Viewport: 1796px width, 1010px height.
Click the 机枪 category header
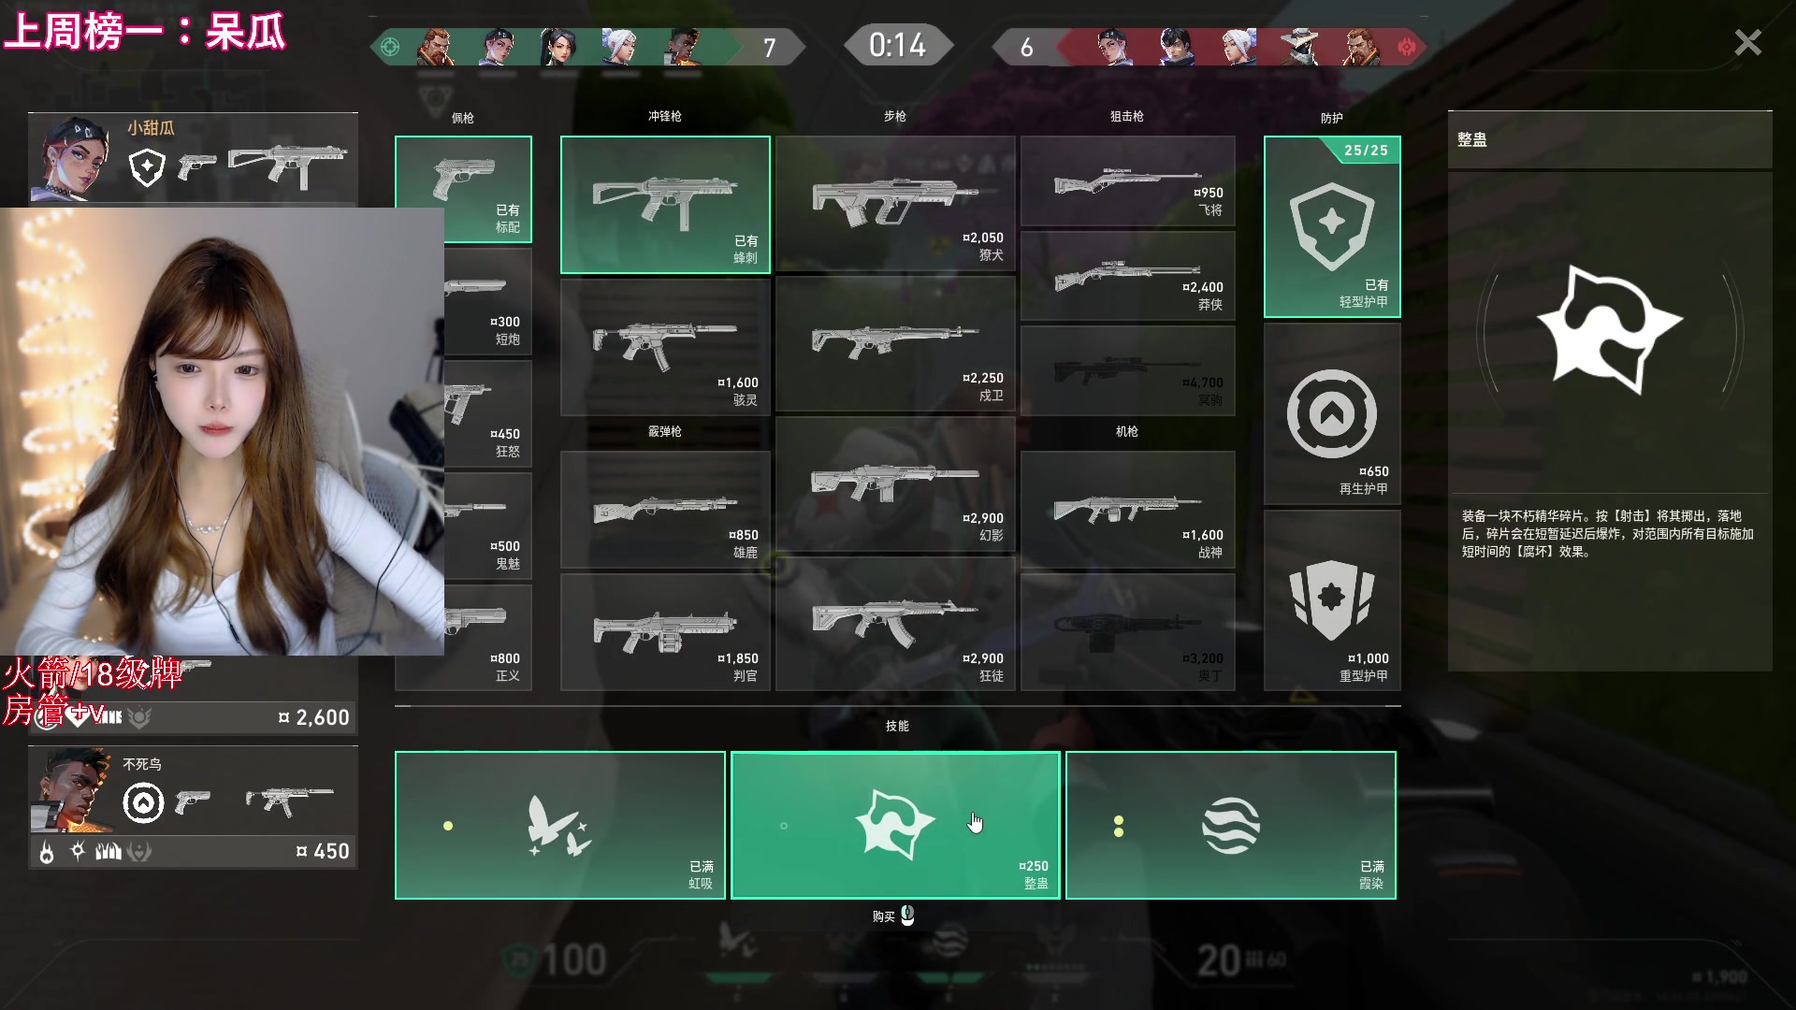coord(1127,431)
